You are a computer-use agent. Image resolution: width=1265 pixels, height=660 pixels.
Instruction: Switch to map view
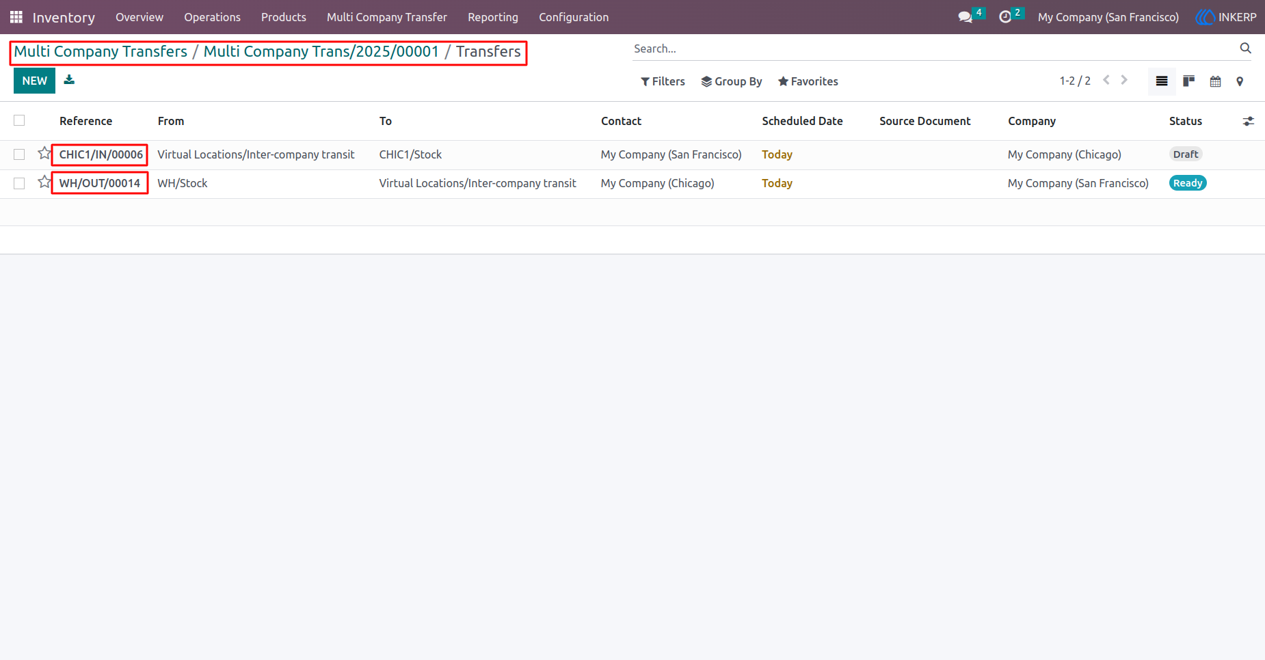pyautogui.click(x=1240, y=81)
